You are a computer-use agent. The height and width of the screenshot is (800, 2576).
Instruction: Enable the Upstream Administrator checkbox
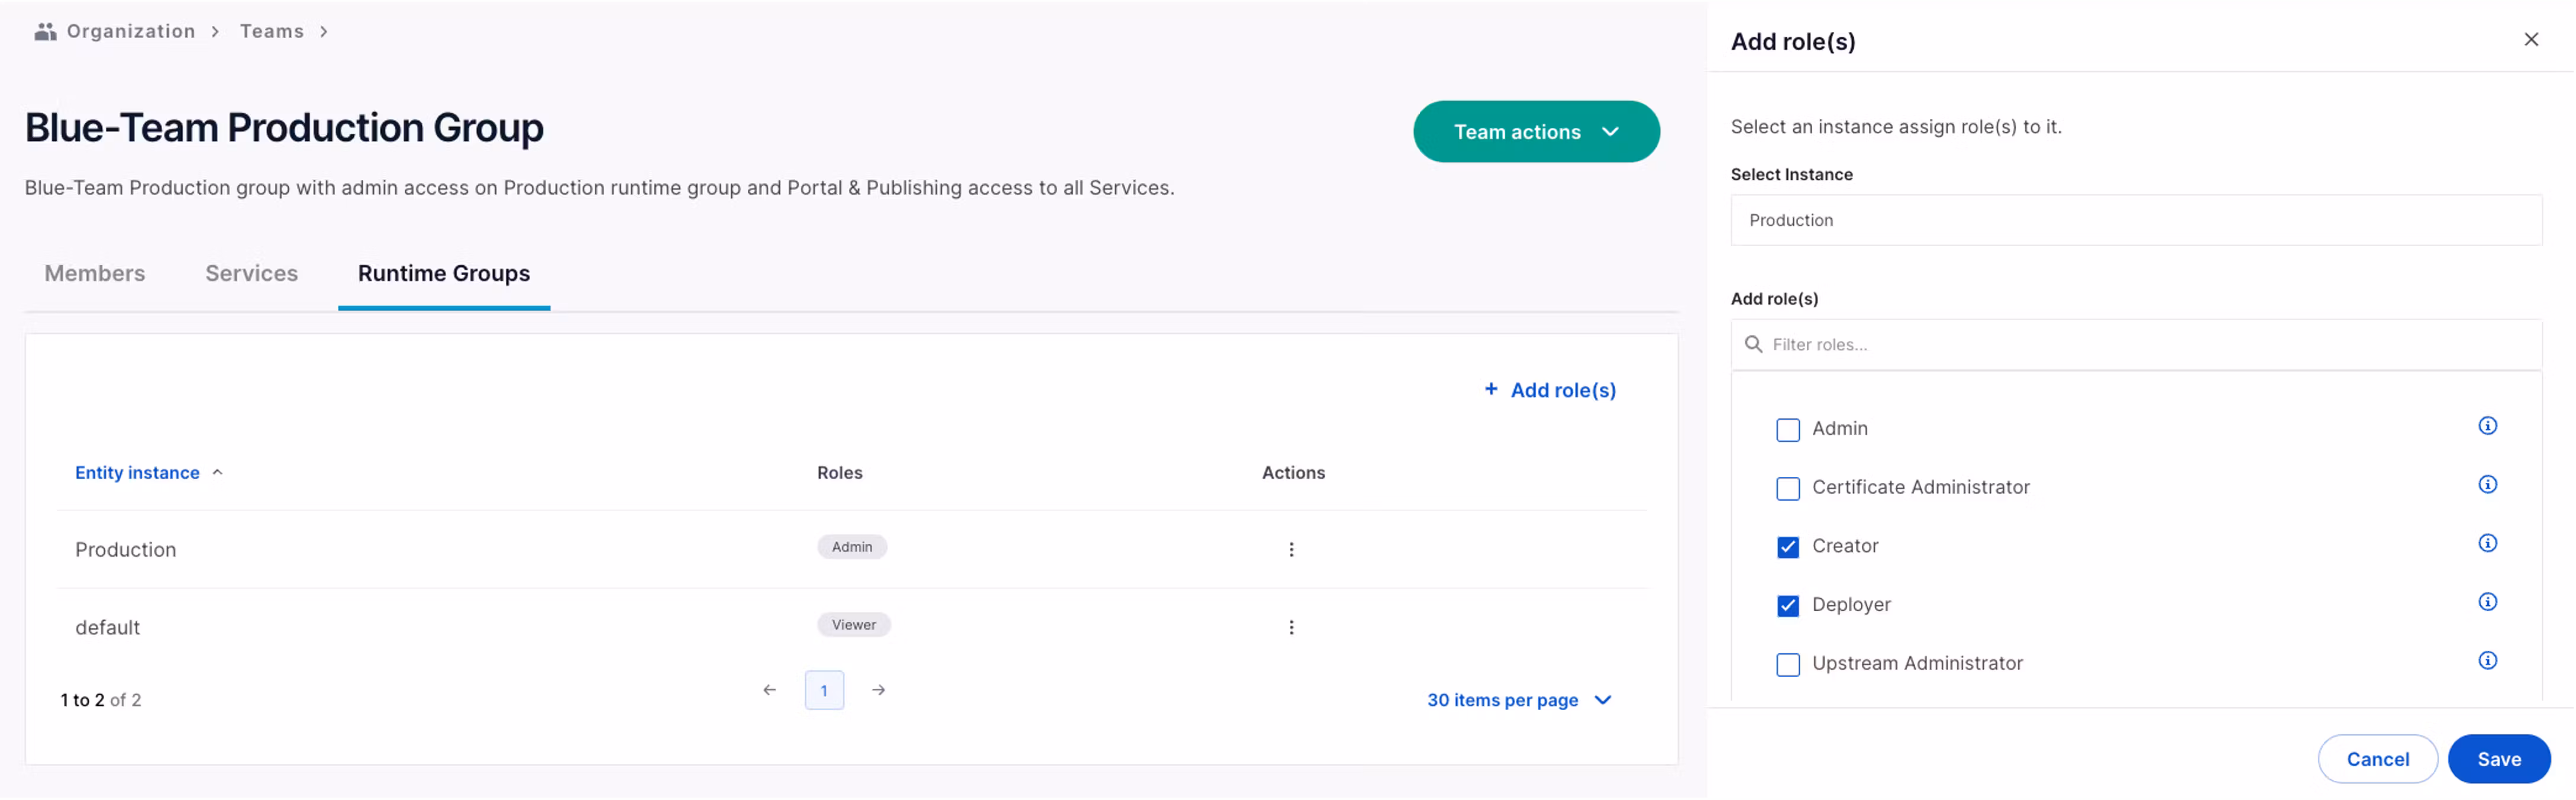1787,665
